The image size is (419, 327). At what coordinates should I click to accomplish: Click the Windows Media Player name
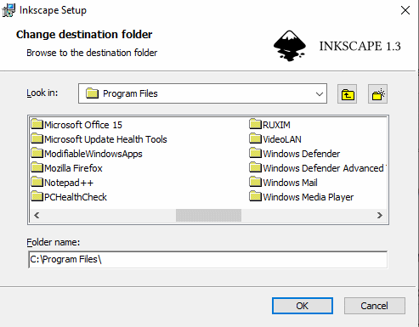pyautogui.click(x=309, y=197)
